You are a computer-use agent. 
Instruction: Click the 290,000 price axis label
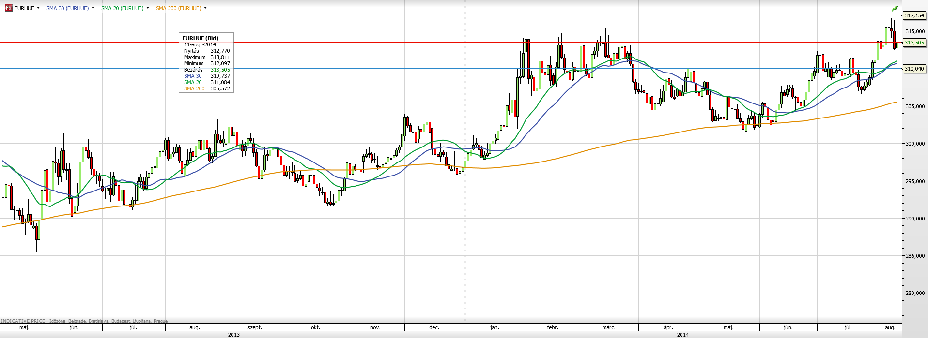pyautogui.click(x=915, y=219)
